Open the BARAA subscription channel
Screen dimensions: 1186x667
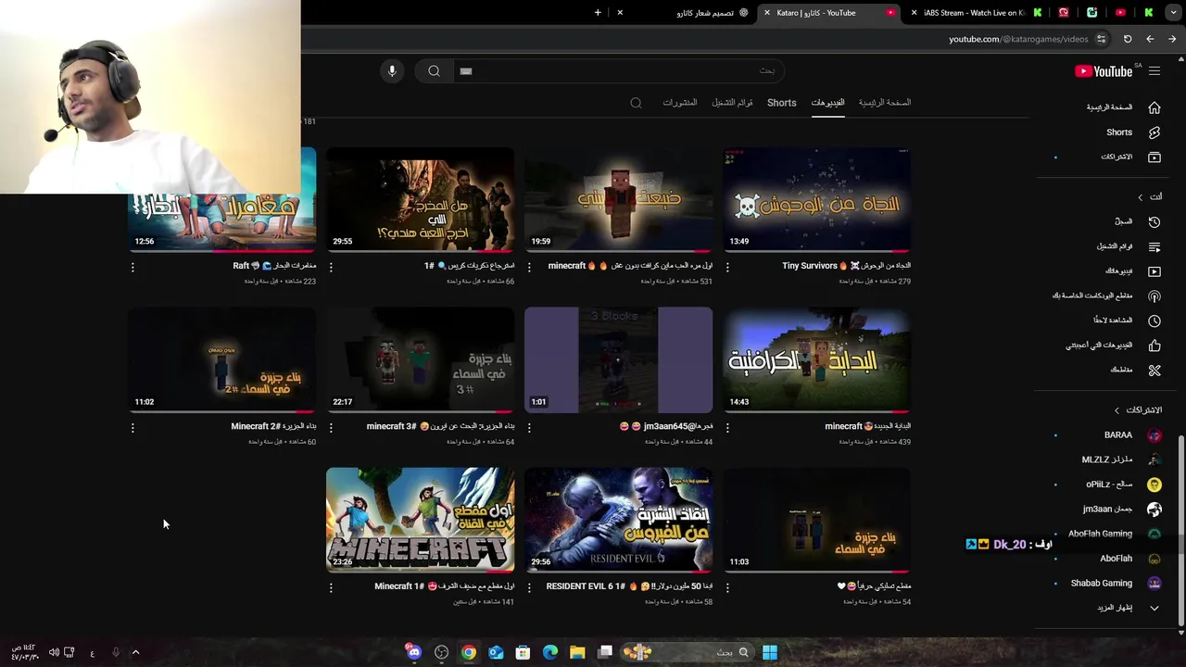tap(1118, 434)
